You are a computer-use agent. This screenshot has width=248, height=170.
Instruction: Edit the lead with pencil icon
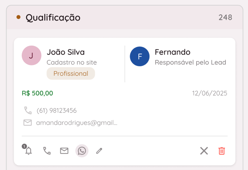pyautogui.click(x=99, y=151)
